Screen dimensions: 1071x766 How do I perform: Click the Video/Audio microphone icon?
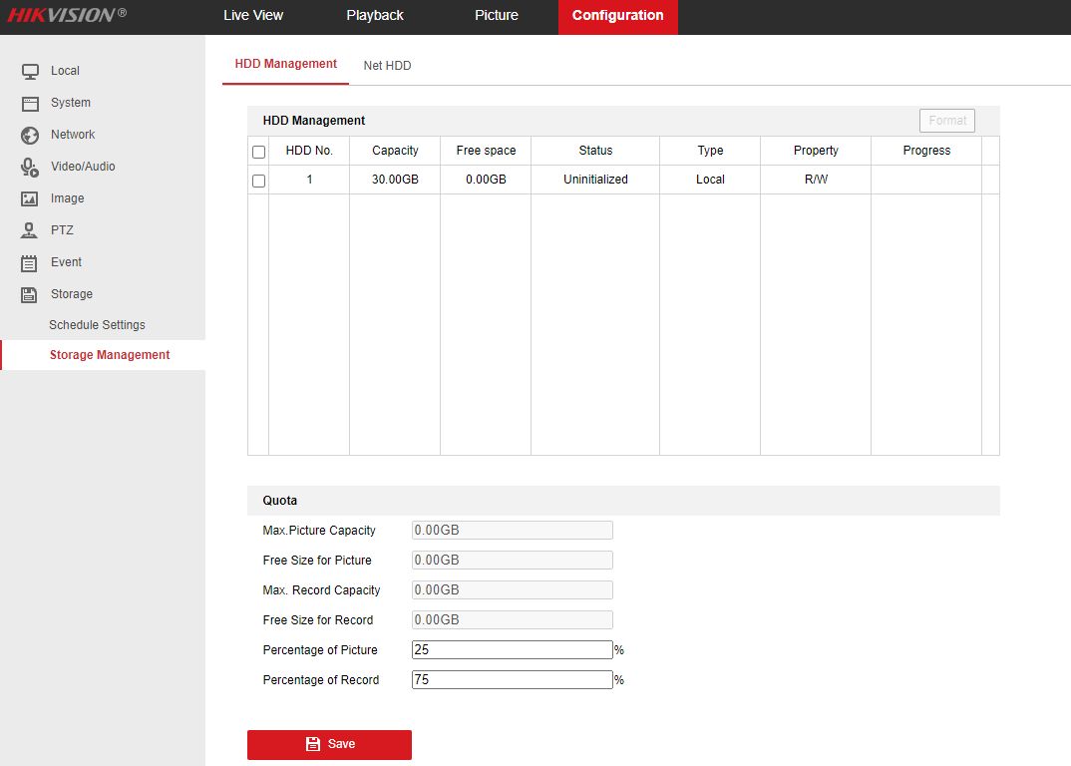click(x=30, y=167)
